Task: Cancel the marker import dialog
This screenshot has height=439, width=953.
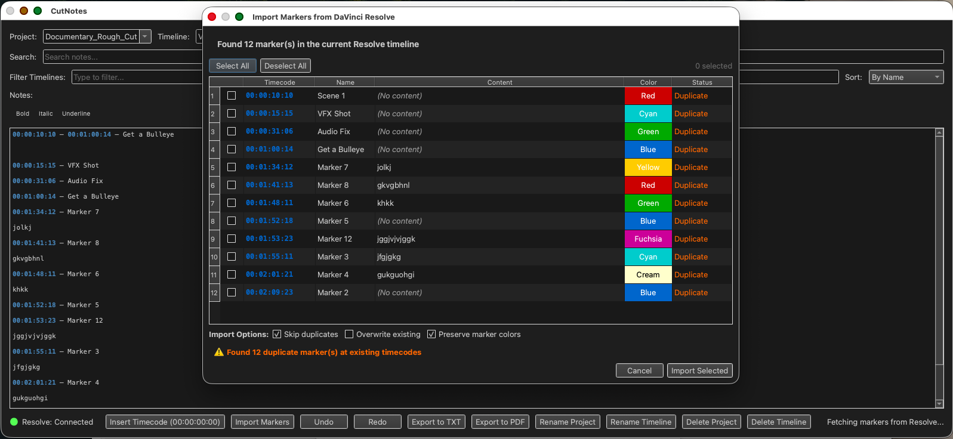Action: (639, 370)
